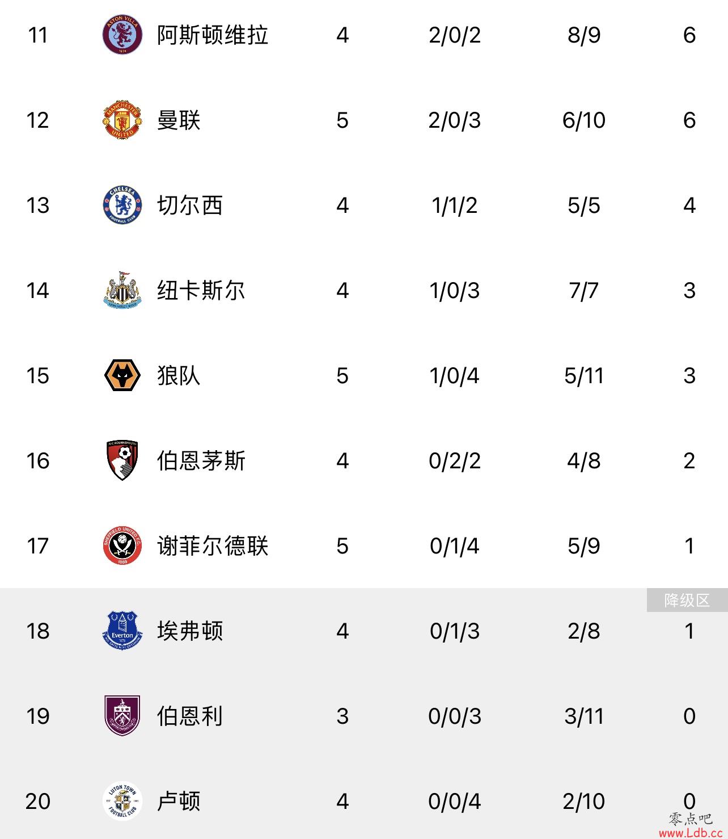Select rank 15 row for 狼队
The width and height of the screenshot is (728, 839).
(364, 376)
